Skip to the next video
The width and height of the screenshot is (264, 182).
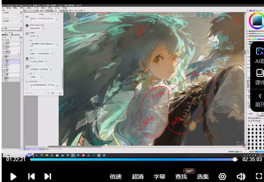pos(48,177)
